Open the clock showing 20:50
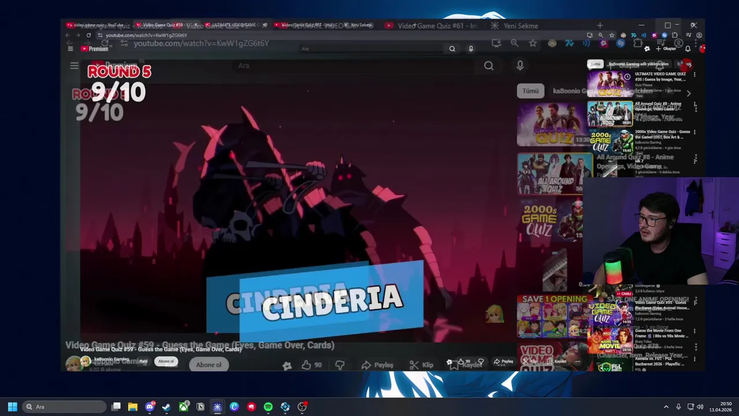The image size is (739, 416). [721, 407]
